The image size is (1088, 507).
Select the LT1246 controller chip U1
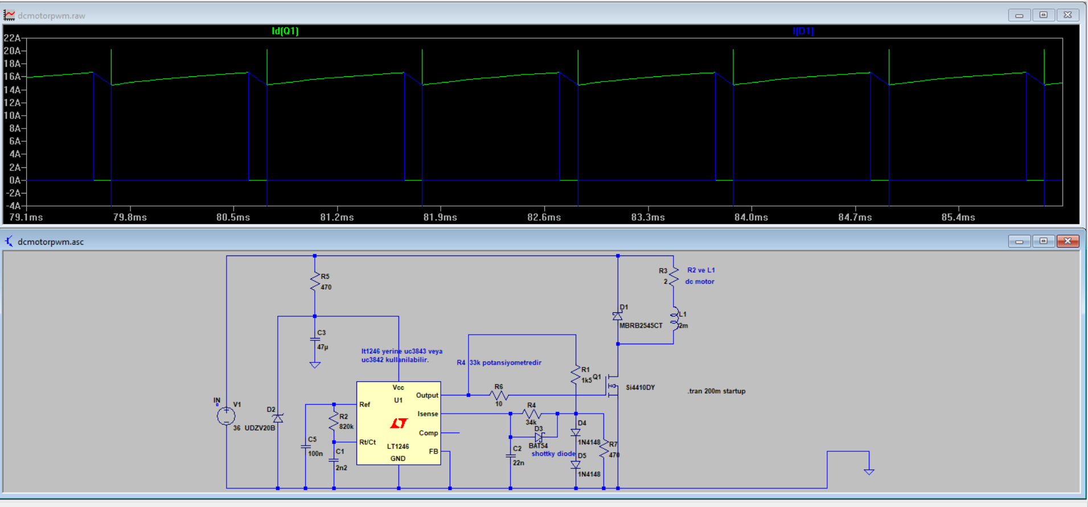[x=399, y=423]
